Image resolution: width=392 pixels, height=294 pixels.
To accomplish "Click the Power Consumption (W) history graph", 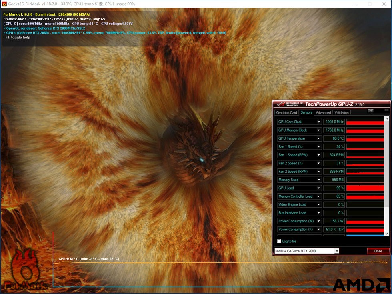I will pyautogui.click(x=365, y=221).
